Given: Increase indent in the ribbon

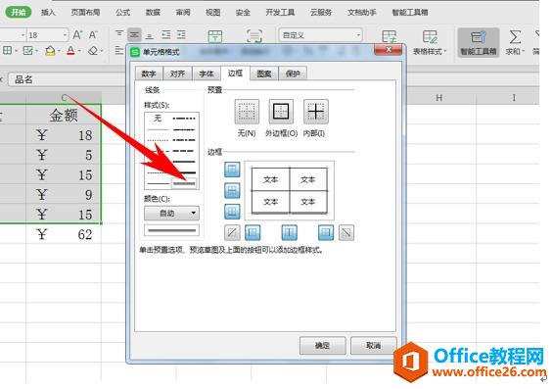Looking at the screenshot, I should pyautogui.click(x=181, y=34).
